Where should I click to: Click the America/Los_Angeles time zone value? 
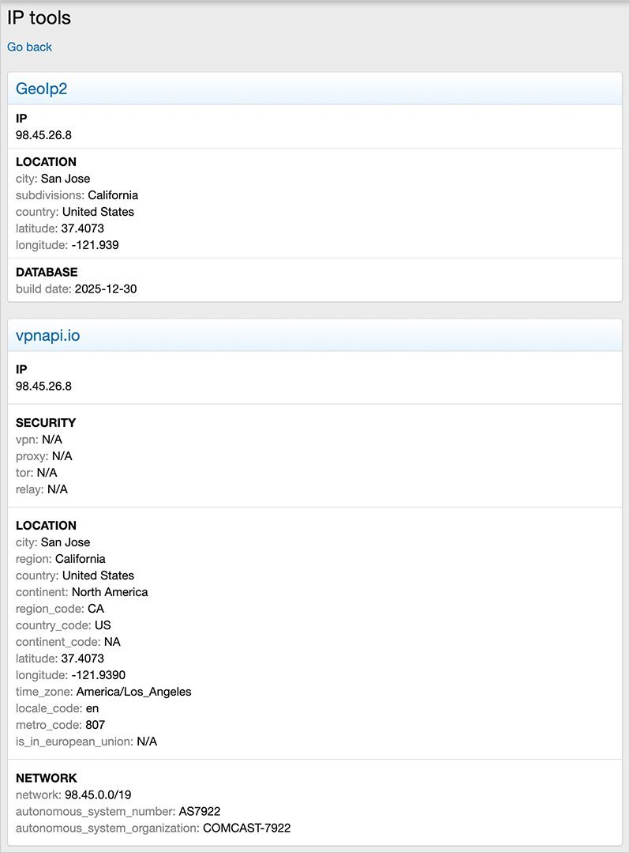(x=133, y=691)
